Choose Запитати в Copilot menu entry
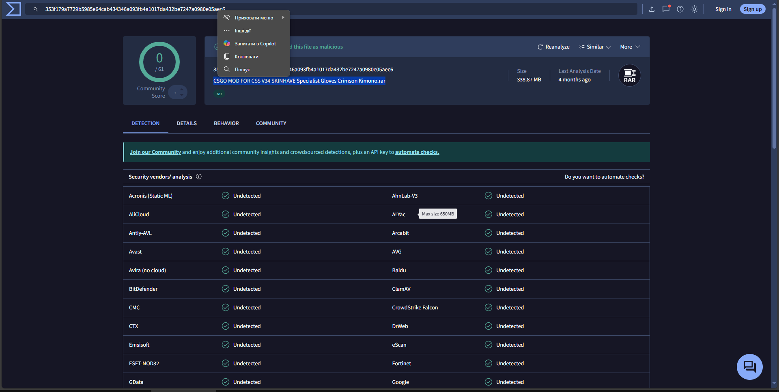Image resolution: width=779 pixels, height=392 pixels. tap(254, 44)
